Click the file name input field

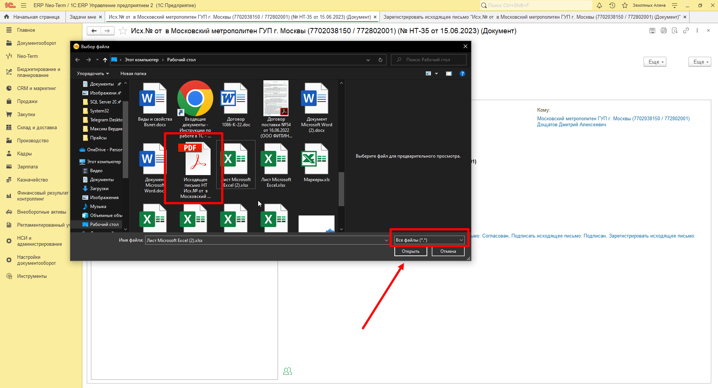[x=264, y=240]
